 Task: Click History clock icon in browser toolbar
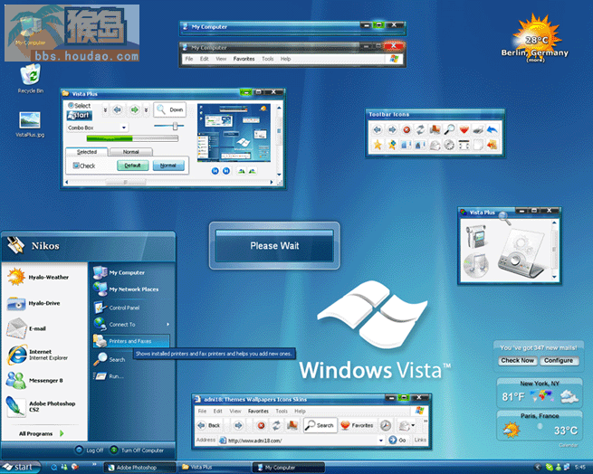[x=386, y=425]
